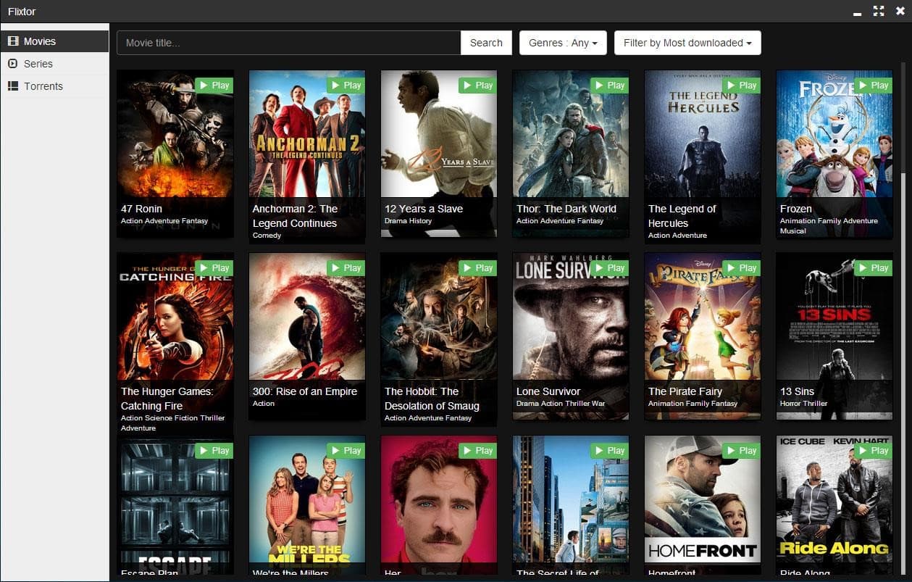This screenshot has height=582, width=912.
Task: Play 300: Rise of an Empire
Action: pyautogui.click(x=346, y=267)
